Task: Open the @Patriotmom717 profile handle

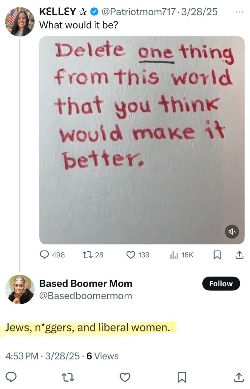Action: (x=138, y=12)
